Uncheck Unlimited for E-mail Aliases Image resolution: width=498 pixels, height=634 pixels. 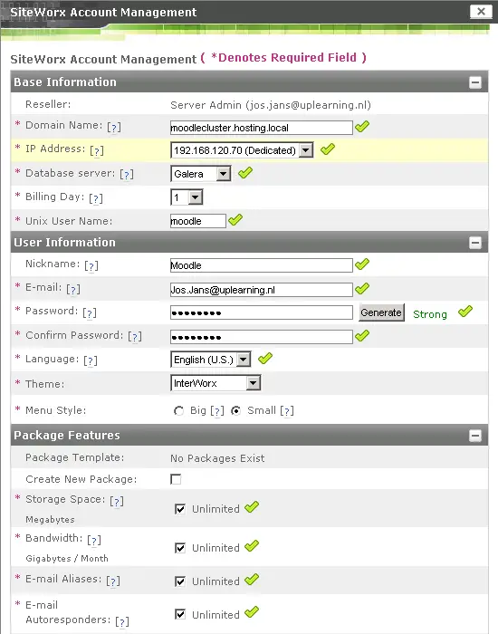(x=180, y=581)
